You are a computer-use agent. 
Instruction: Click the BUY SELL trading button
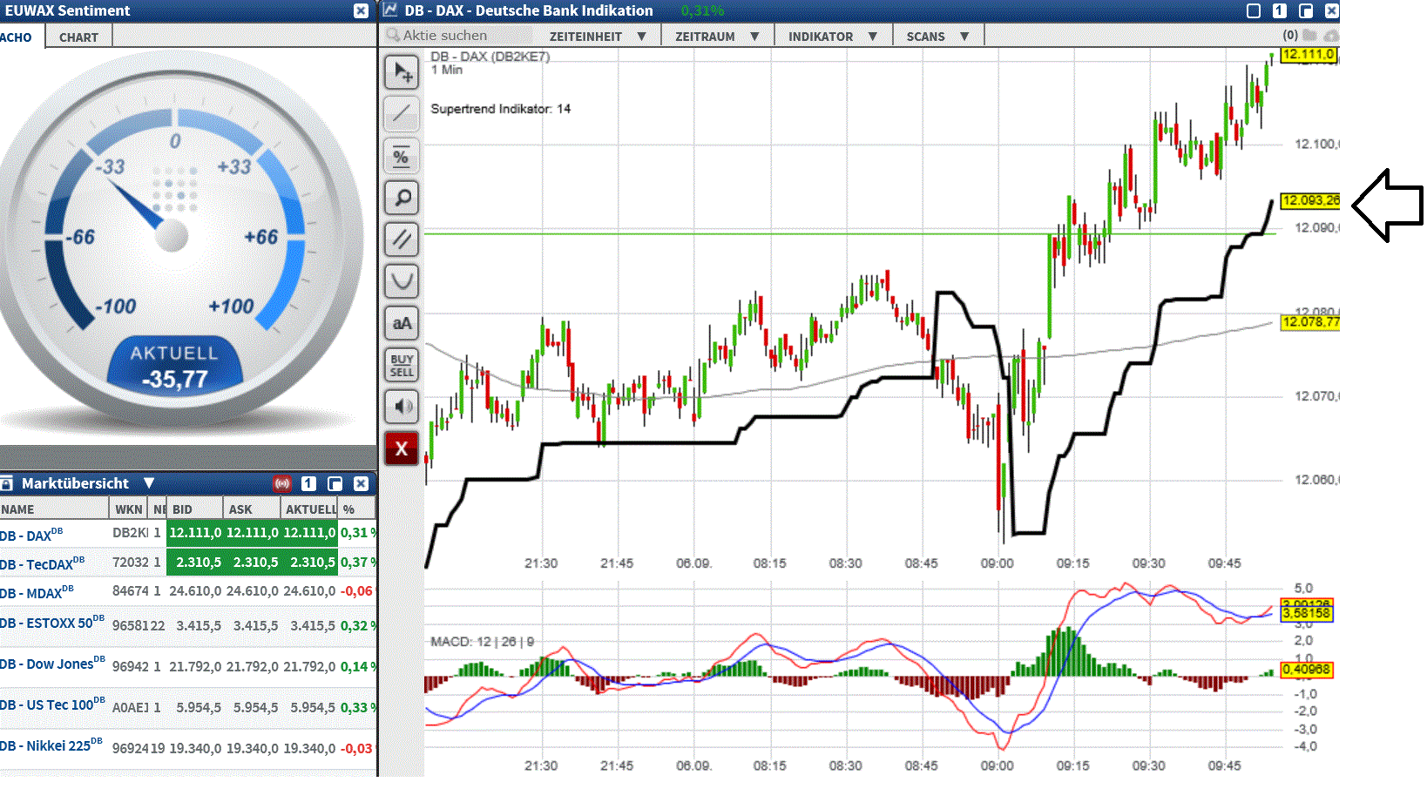[x=402, y=365]
